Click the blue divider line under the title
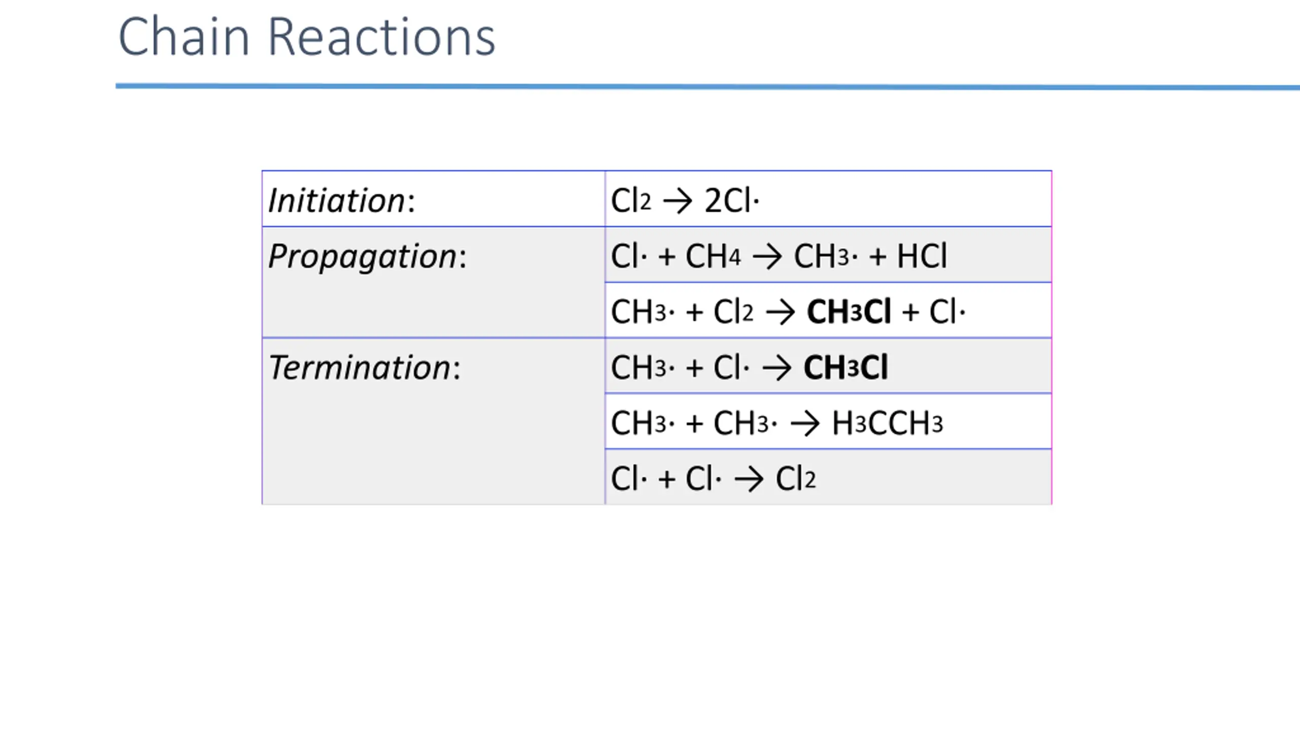 [x=706, y=87]
